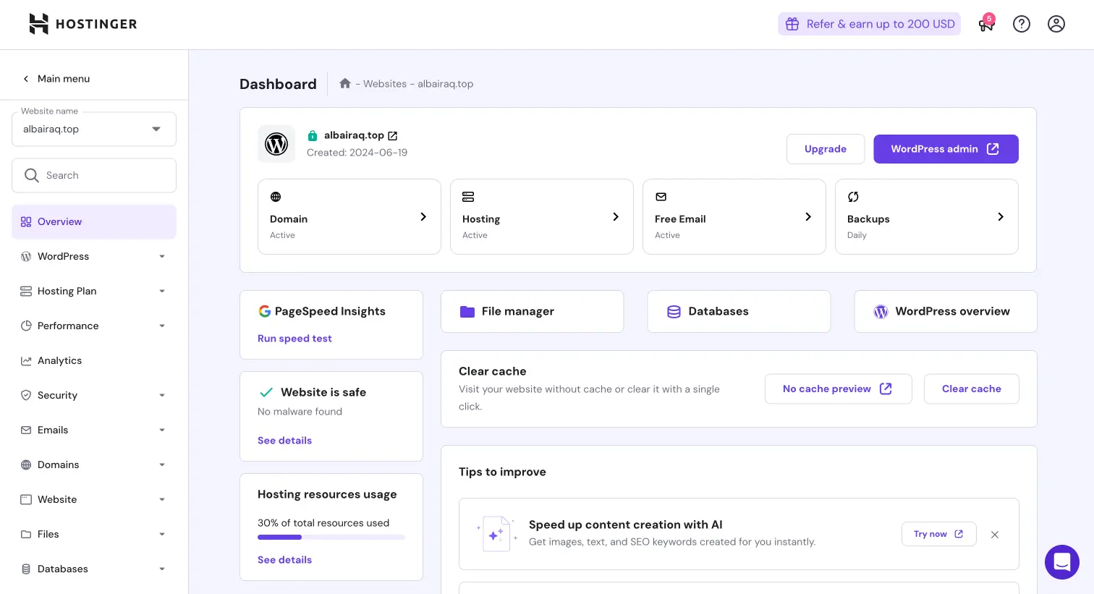Click the Security shield icon in sidebar
The height and width of the screenshot is (594, 1094).
[x=26, y=395]
